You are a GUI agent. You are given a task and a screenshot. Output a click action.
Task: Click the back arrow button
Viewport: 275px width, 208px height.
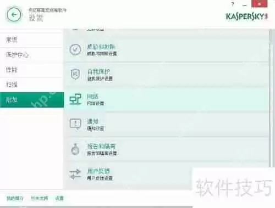tap(14, 15)
